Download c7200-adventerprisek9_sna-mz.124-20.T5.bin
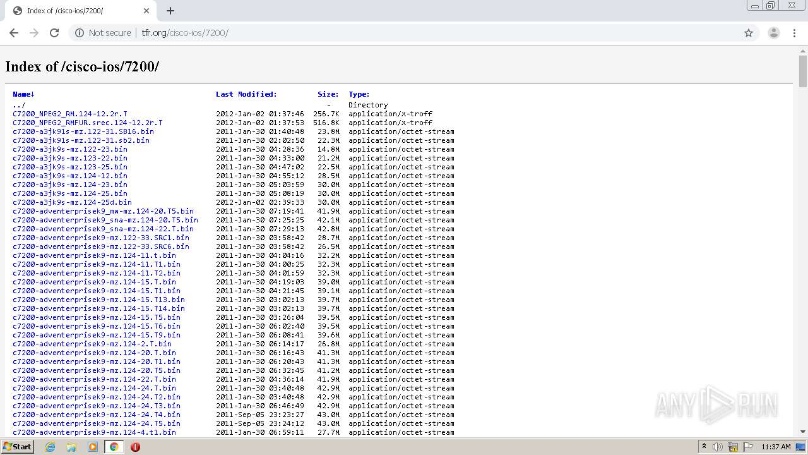808x455 pixels. click(105, 221)
